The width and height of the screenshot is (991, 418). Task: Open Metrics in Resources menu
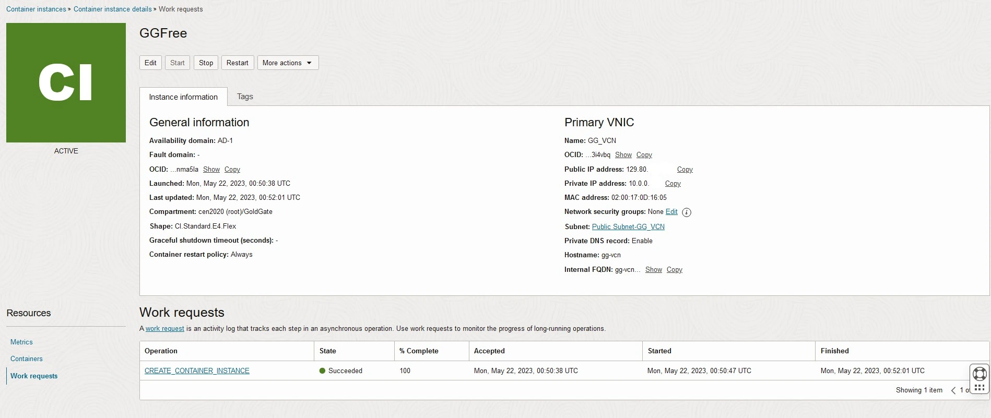(x=21, y=342)
